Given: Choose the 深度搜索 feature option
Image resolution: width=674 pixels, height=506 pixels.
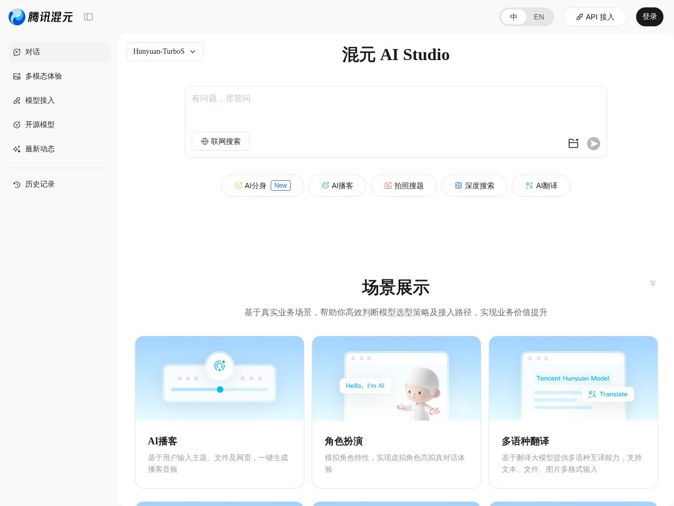Looking at the screenshot, I should [474, 186].
